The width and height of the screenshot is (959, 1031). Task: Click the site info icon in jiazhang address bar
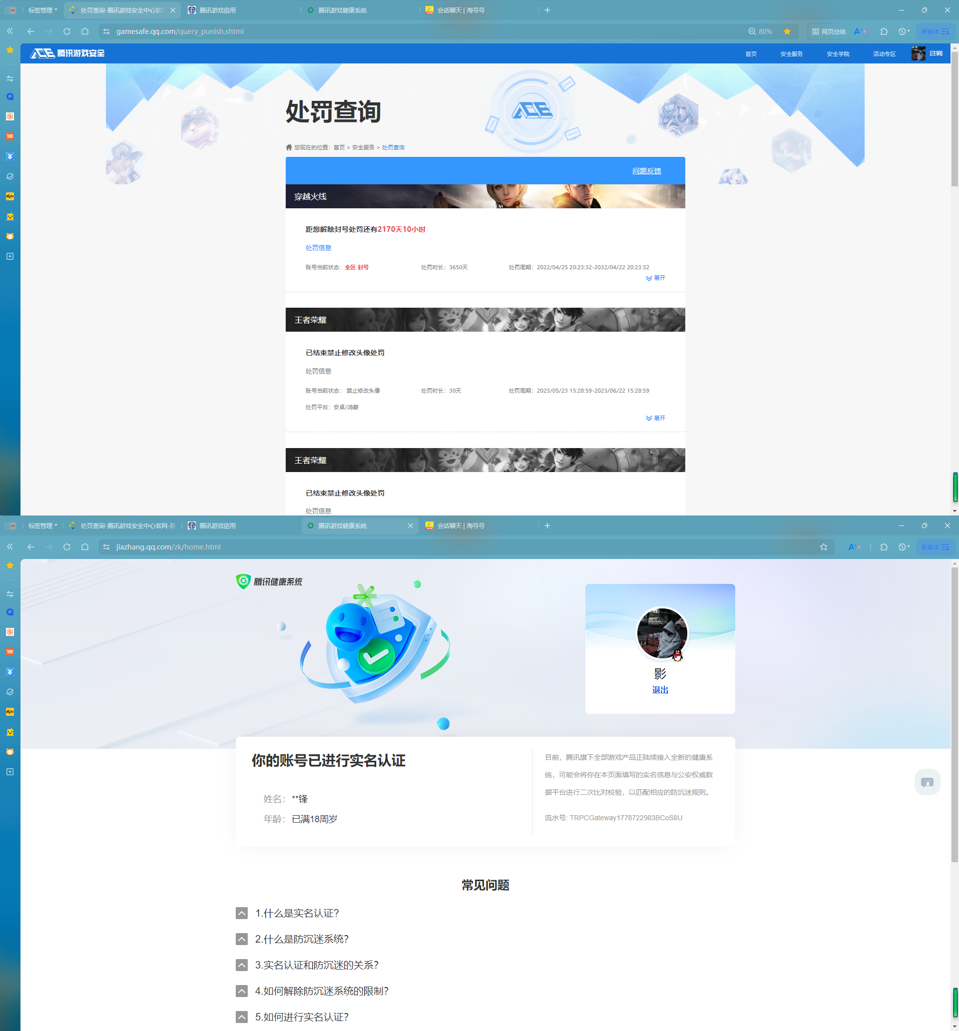coord(106,546)
